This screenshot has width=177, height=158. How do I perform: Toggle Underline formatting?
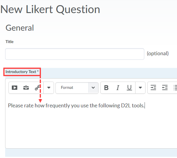(x=129, y=88)
